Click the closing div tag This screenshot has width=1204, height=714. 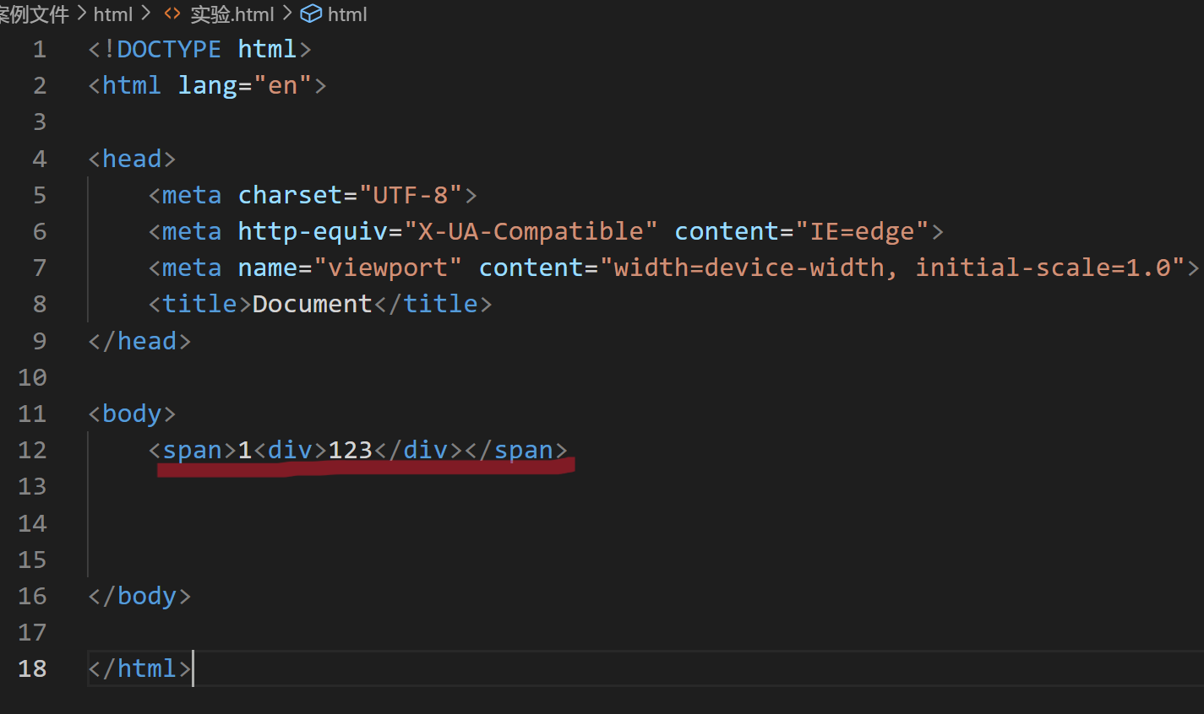click(418, 450)
